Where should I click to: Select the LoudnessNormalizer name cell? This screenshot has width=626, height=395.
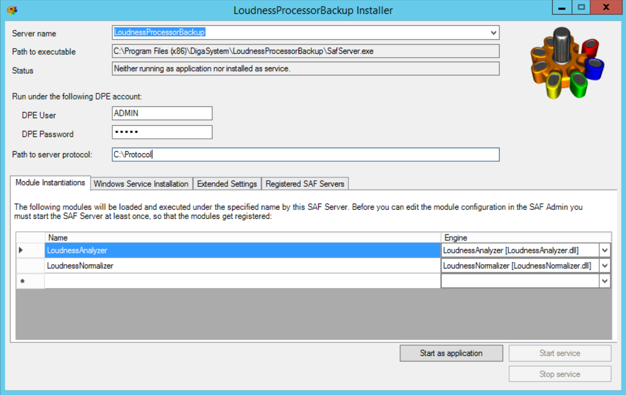(x=242, y=266)
